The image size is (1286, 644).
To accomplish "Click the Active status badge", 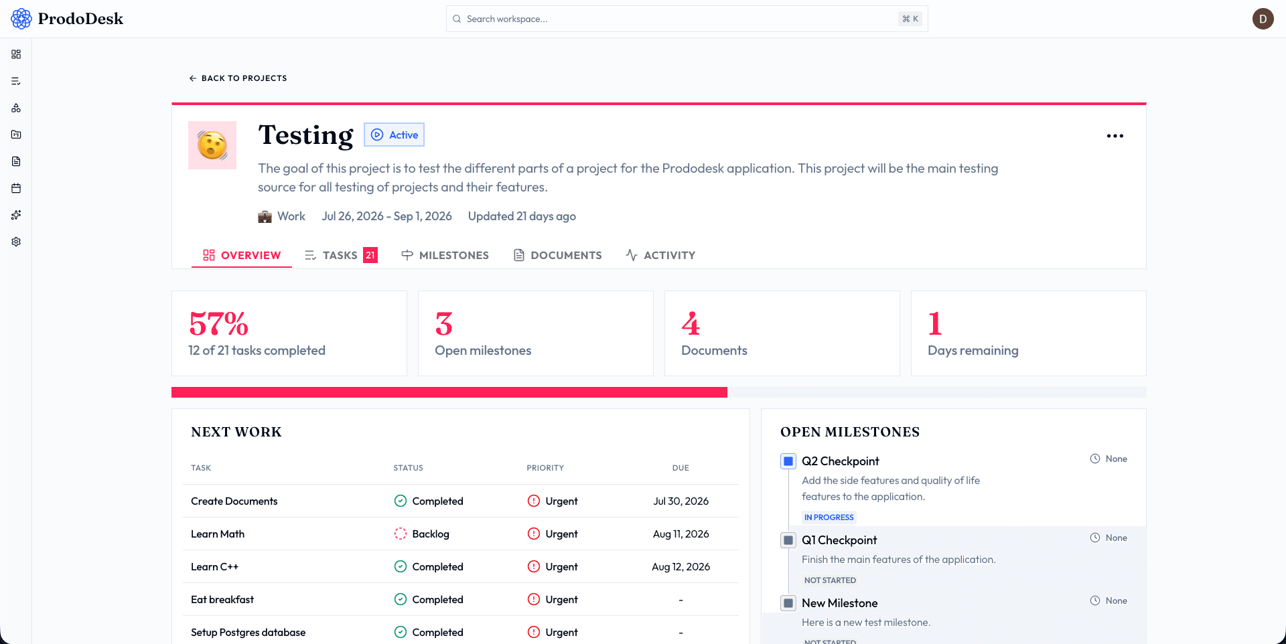I will [x=394, y=135].
